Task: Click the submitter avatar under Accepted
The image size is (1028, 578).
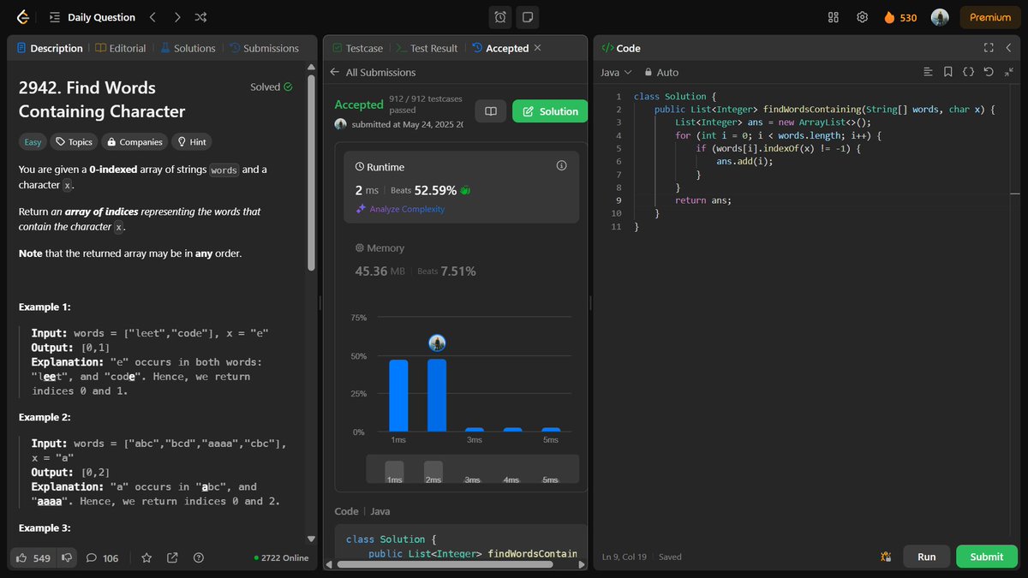Action: click(x=341, y=125)
